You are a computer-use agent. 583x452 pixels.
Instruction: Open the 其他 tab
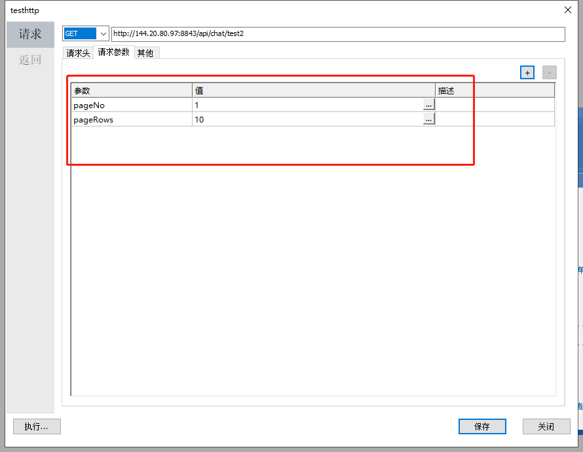(x=145, y=53)
